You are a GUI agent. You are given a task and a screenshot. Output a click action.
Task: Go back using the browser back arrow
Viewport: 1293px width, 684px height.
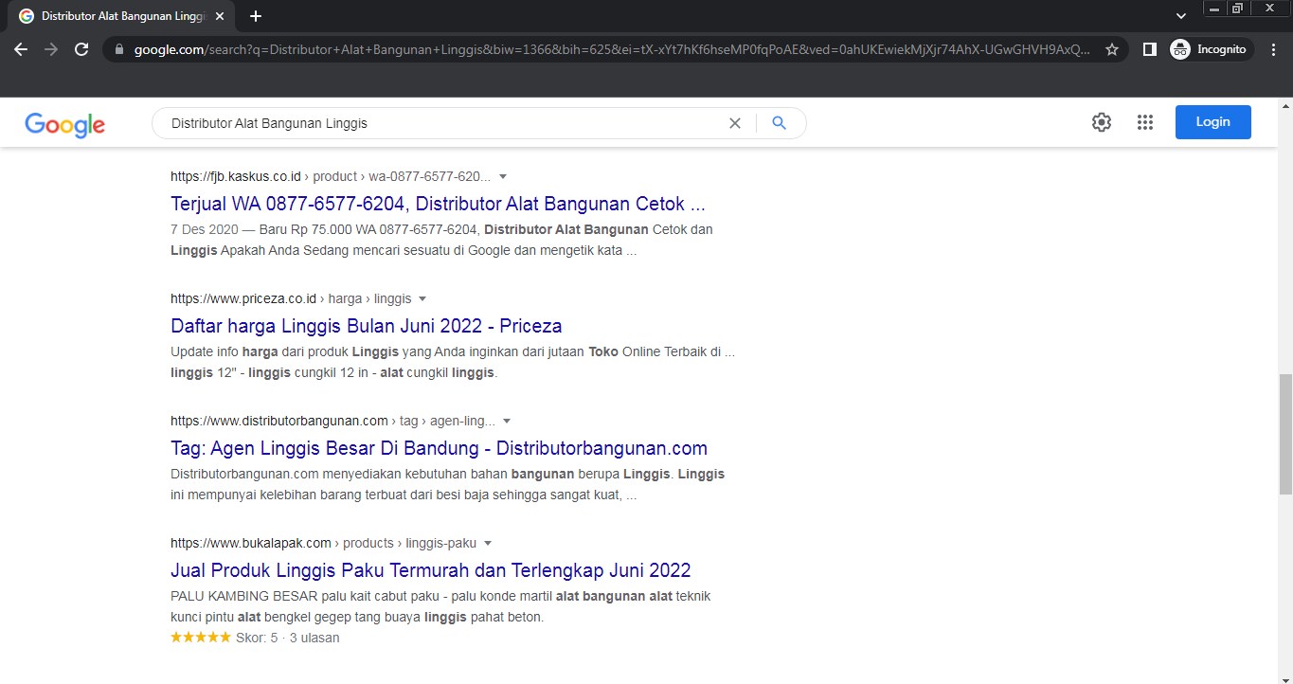(x=21, y=49)
